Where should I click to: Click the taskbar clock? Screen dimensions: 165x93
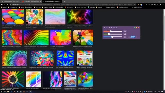(x=159, y=92)
